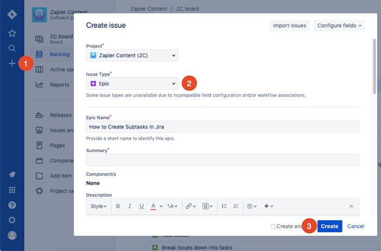
Task: Click the Active sprints icon
Action: pos(39,70)
